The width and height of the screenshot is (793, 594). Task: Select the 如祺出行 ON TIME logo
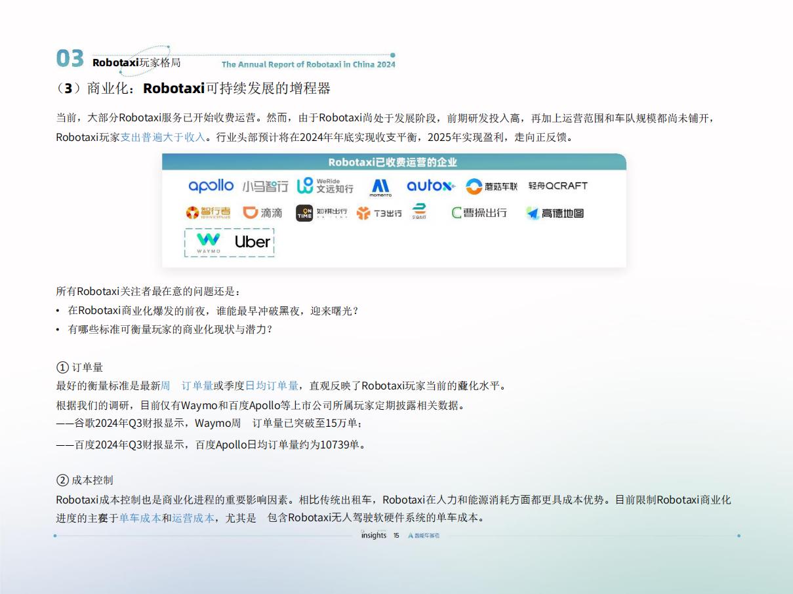click(321, 213)
